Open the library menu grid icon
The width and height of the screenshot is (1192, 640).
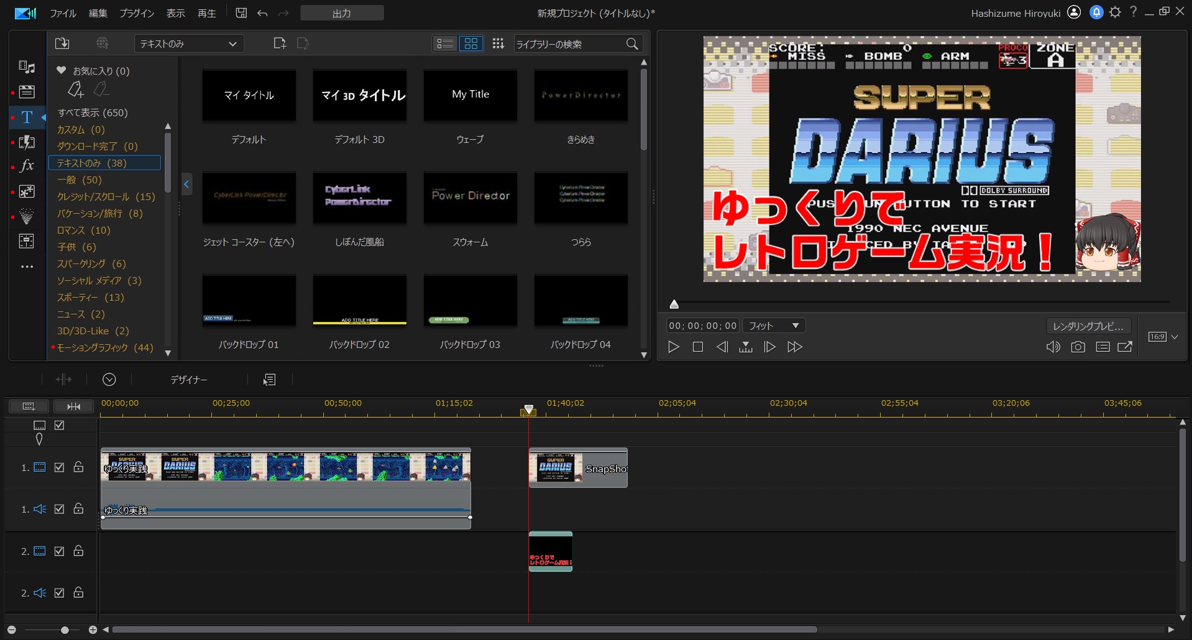pyautogui.click(x=498, y=43)
